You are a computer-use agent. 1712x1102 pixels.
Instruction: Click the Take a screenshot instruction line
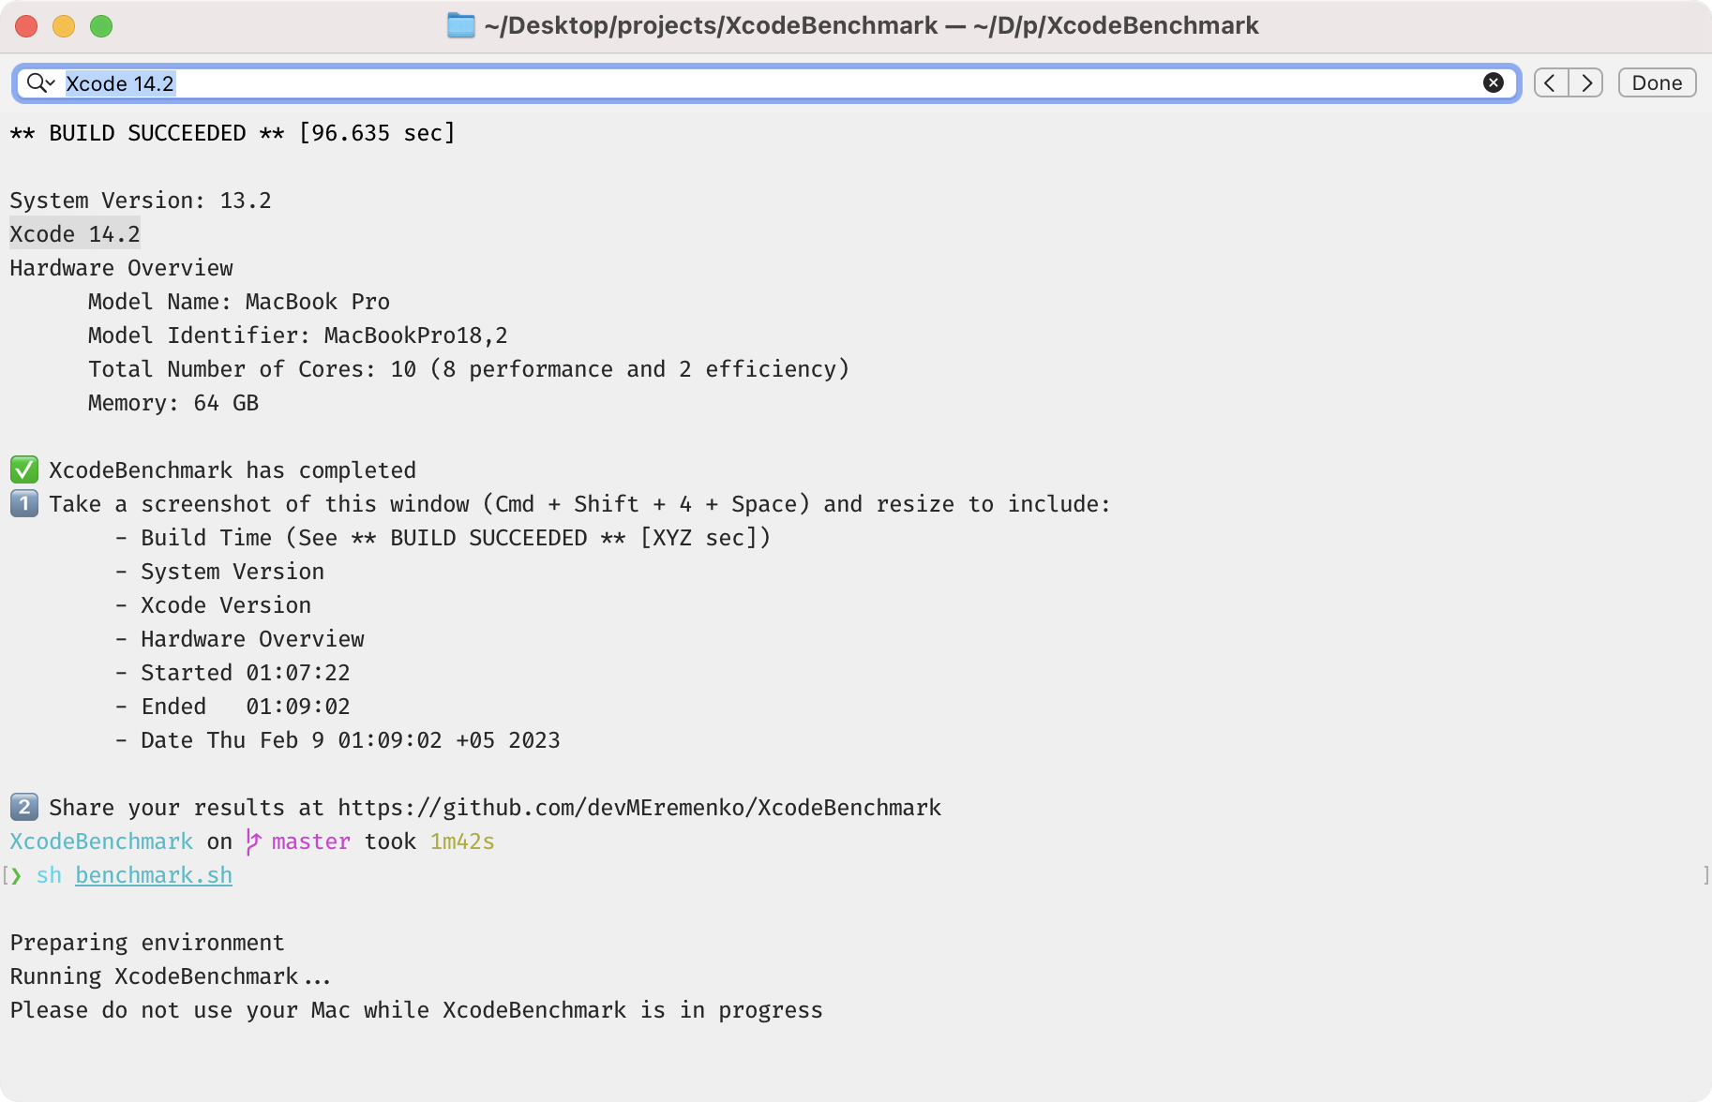[579, 504]
